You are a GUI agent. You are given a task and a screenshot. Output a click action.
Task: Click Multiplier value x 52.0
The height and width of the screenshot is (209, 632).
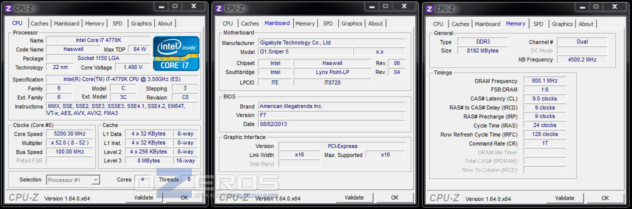pos(70,143)
